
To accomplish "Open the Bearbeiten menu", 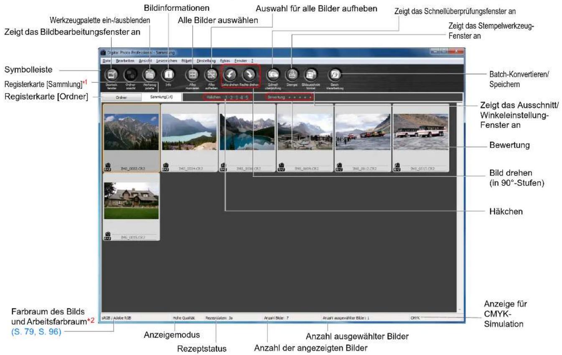I will click(x=125, y=60).
